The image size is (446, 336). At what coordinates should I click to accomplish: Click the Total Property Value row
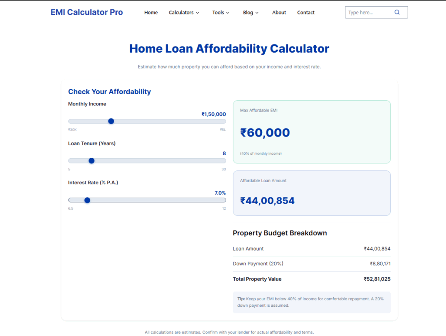pos(312,279)
